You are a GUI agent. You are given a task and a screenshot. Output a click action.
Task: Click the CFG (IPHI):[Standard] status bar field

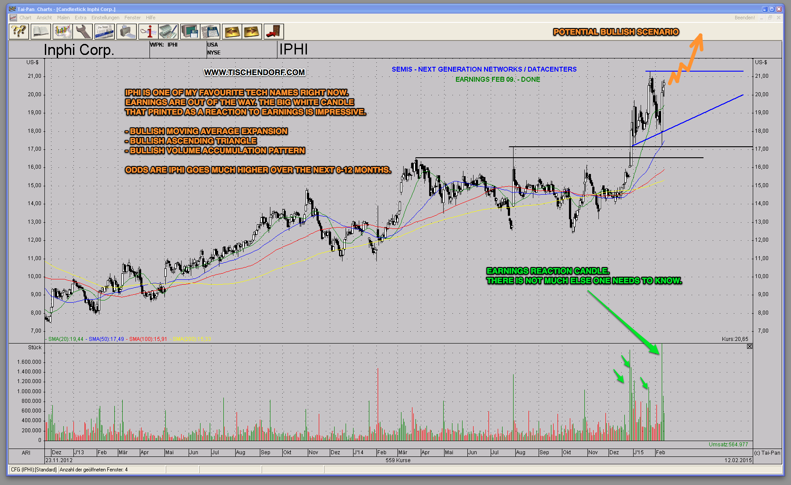[x=33, y=470]
